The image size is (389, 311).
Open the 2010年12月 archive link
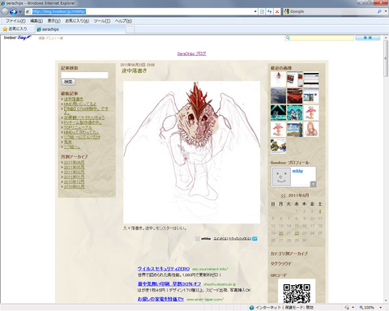[x=74, y=181]
